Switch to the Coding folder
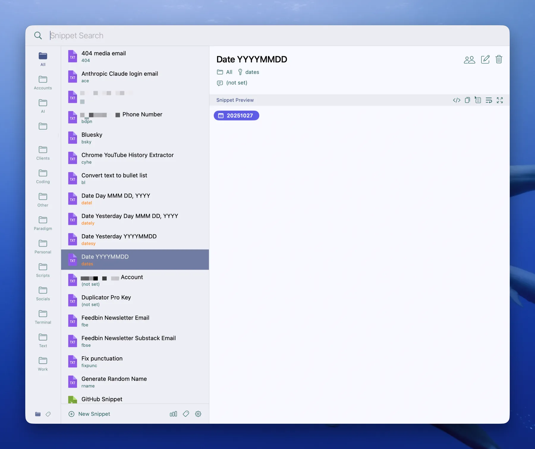The image size is (535, 449). click(43, 176)
